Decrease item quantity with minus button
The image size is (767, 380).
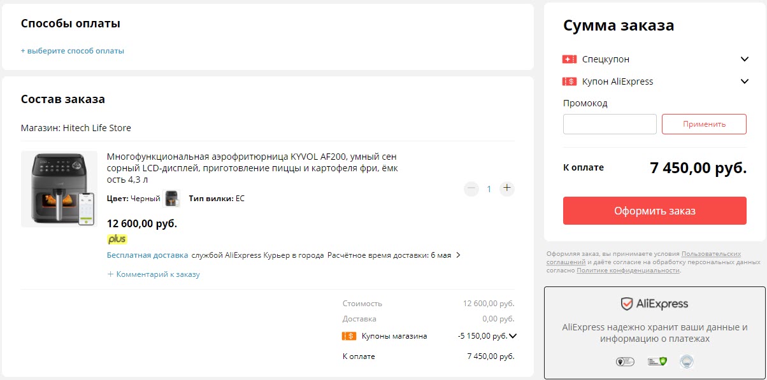click(x=471, y=188)
